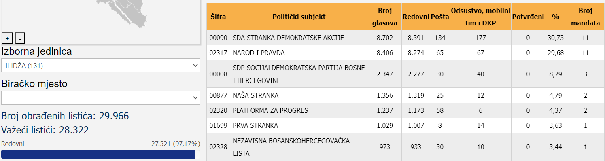Select SDA-STRANKA DEMOKRATSKE AKCIJE row
The image size is (605, 161).
pos(405,38)
